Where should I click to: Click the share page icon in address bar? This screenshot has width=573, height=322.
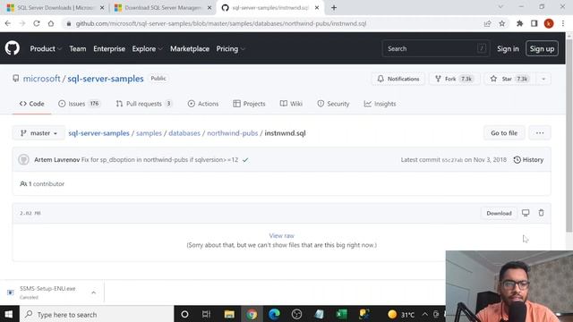tap(487, 23)
